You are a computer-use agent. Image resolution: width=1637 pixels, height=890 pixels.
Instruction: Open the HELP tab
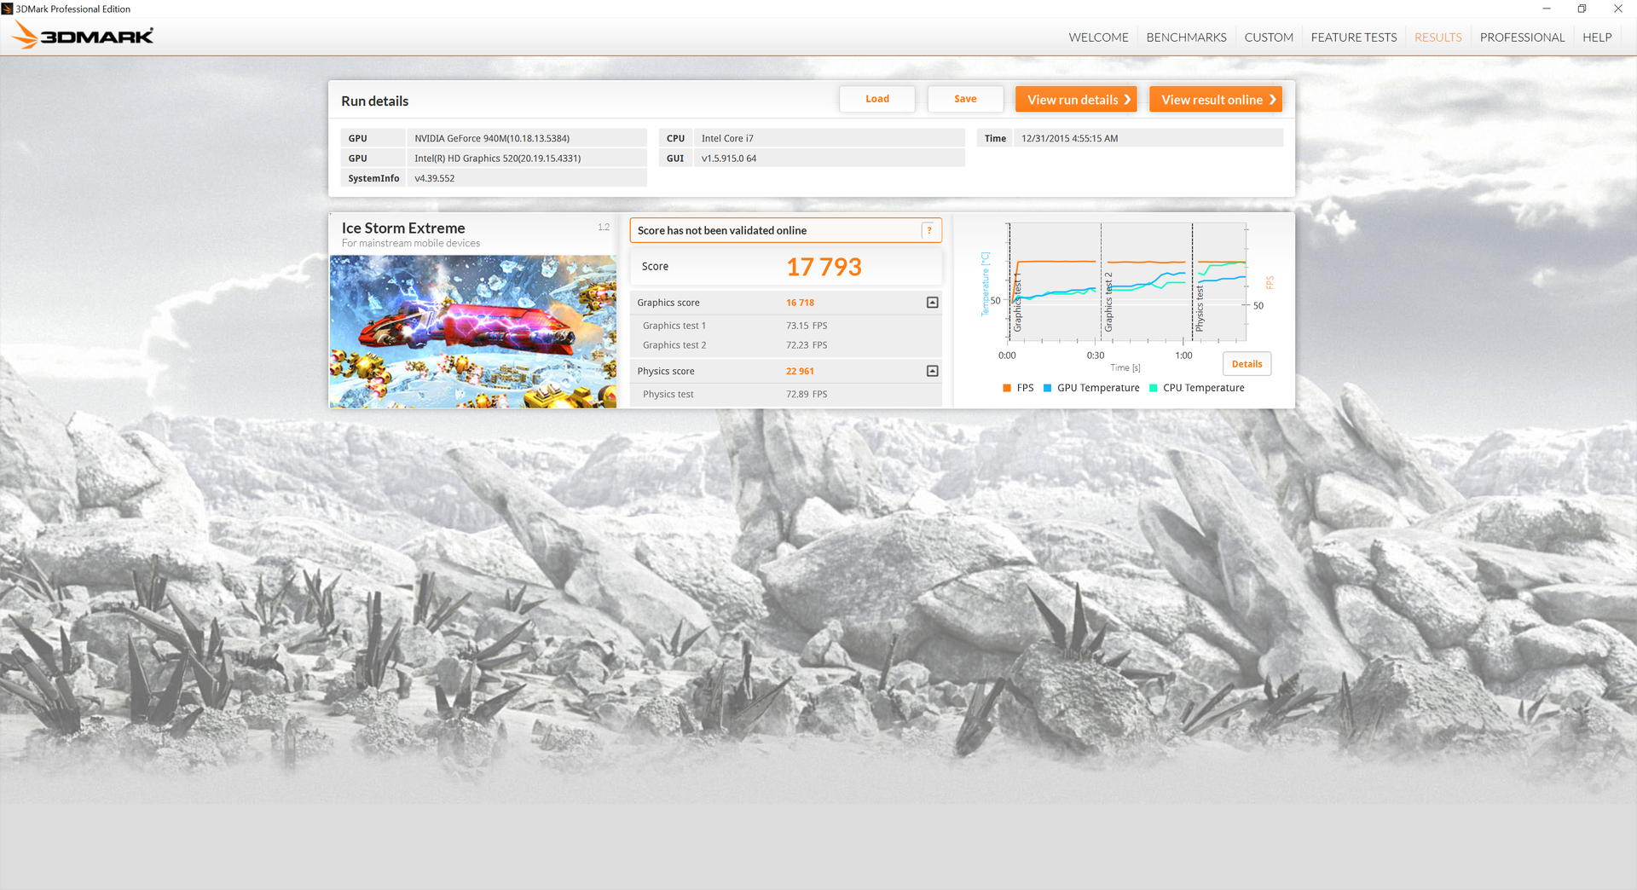point(1597,38)
